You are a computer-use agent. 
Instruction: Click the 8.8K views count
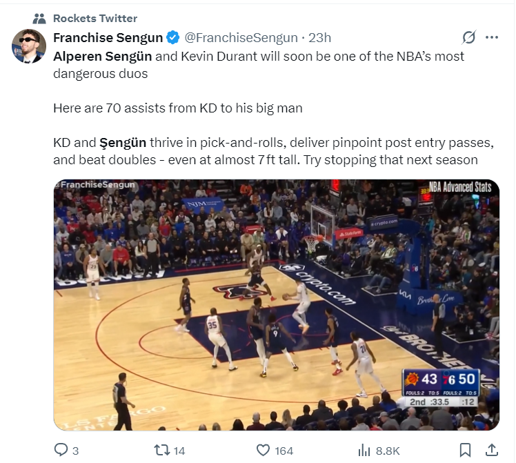[x=388, y=451]
